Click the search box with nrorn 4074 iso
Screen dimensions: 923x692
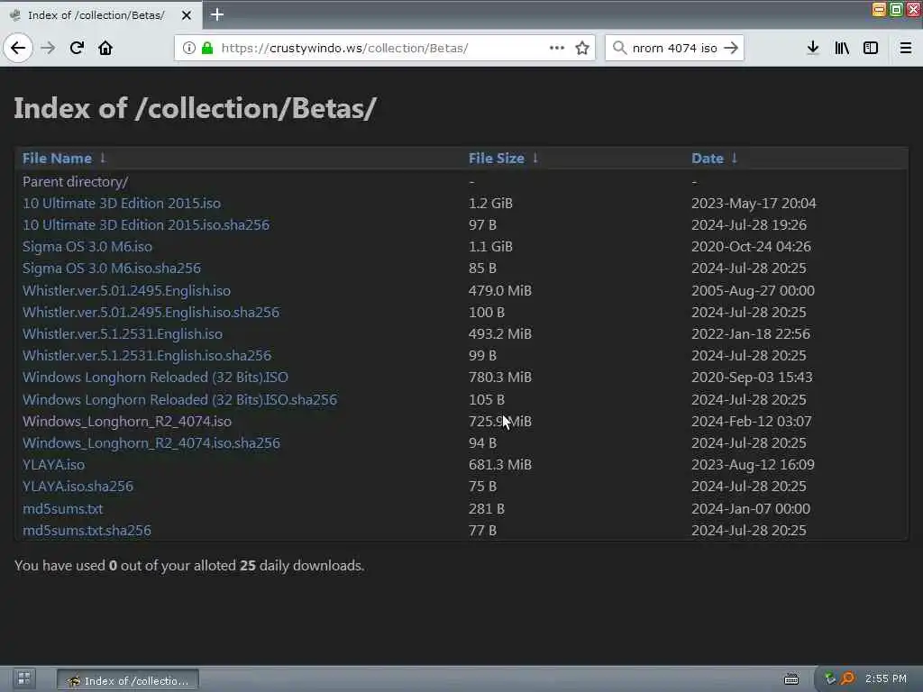pyautogui.click(x=674, y=48)
